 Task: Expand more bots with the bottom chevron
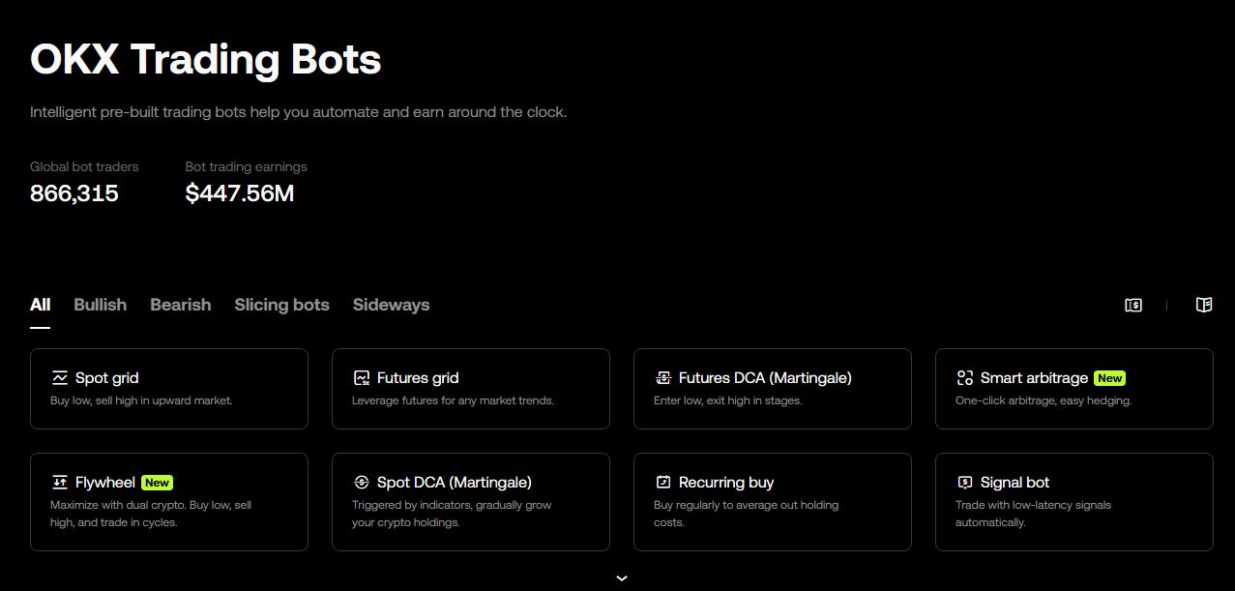622,578
